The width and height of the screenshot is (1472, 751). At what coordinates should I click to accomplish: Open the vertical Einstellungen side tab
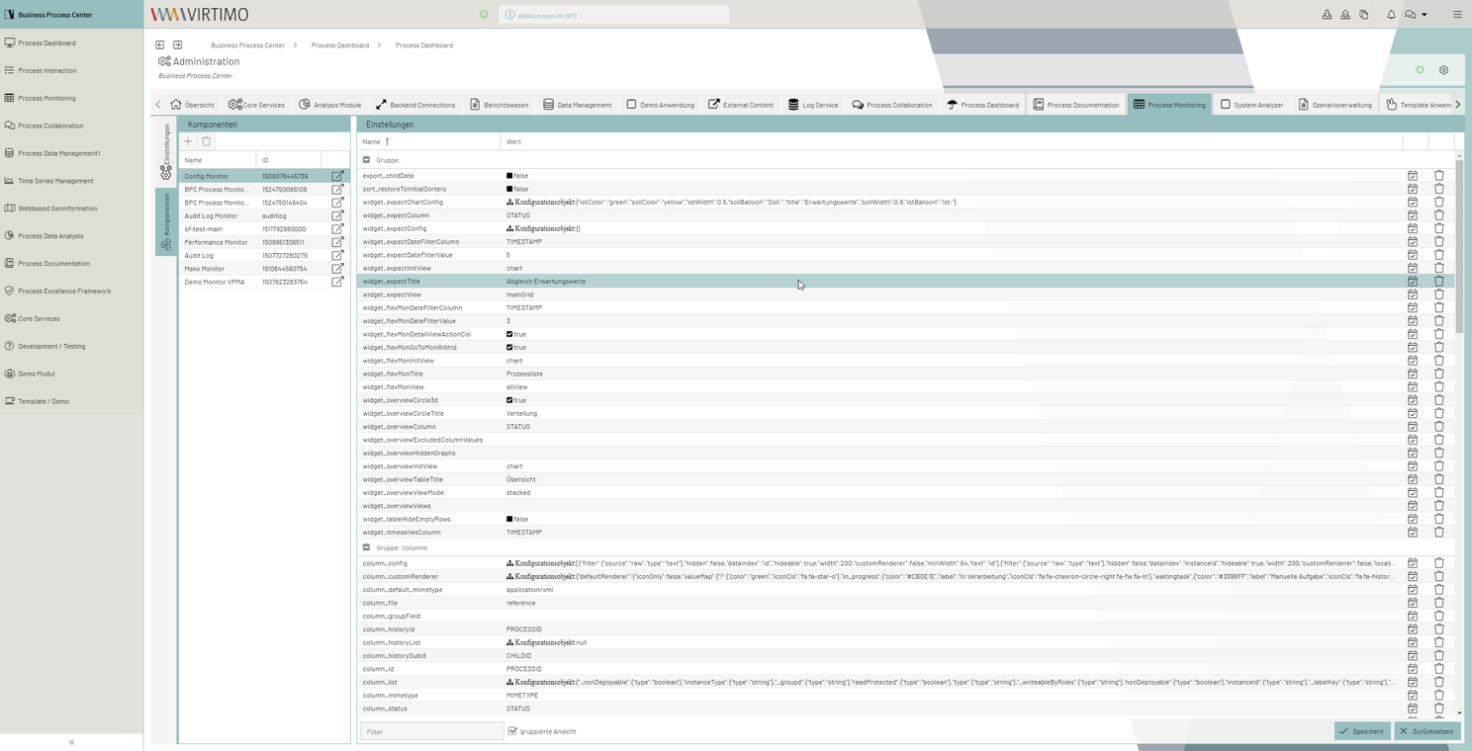click(166, 151)
